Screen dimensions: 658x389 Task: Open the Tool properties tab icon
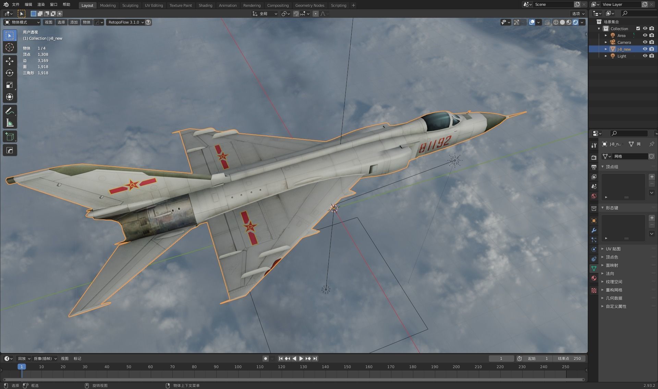[594, 145]
